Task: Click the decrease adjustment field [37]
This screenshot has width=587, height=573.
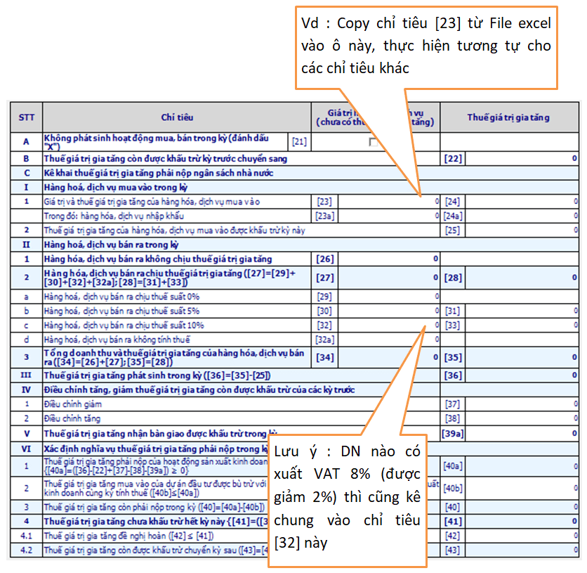Action: pyautogui.click(x=522, y=404)
